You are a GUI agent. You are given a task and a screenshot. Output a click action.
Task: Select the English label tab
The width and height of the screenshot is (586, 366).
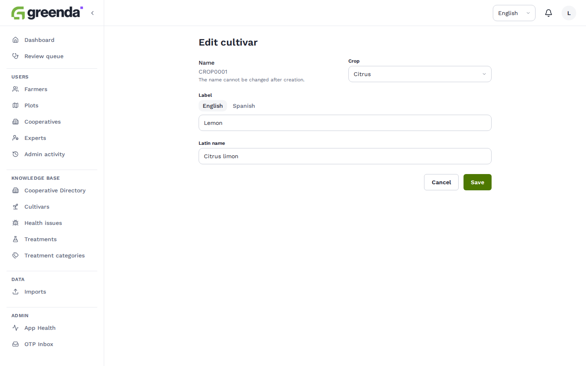(213, 106)
